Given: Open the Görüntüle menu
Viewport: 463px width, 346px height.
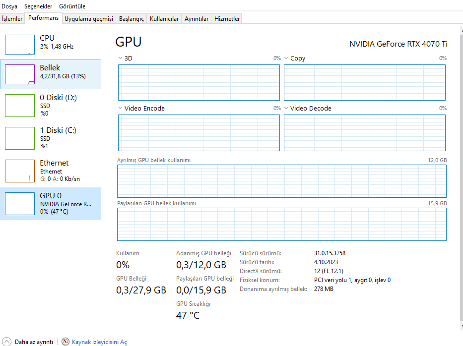Looking at the screenshot, I should pos(72,6).
